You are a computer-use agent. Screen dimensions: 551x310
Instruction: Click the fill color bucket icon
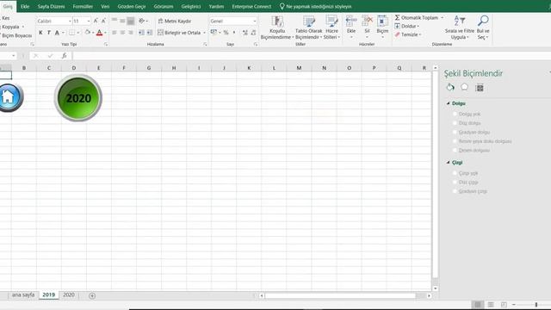click(x=88, y=33)
